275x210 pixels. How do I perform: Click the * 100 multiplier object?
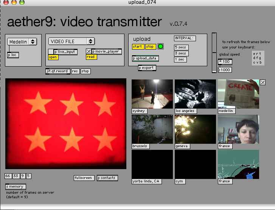225,62
